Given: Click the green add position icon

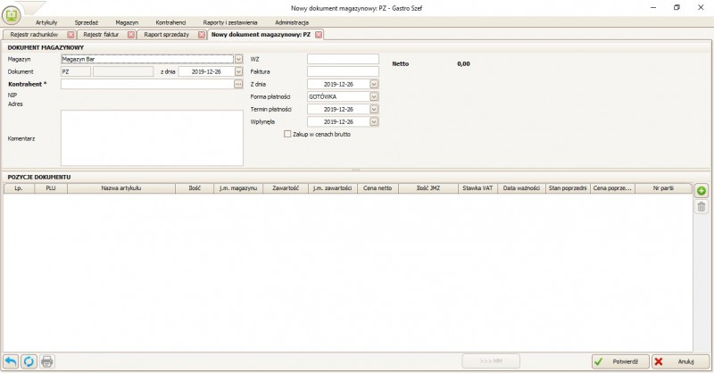Looking at the screenshot, I should [701, 191].
